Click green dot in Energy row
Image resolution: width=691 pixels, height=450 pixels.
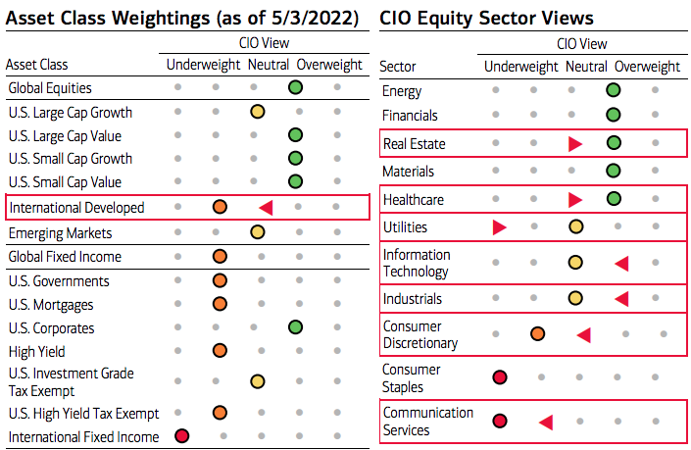click(614, 90)
